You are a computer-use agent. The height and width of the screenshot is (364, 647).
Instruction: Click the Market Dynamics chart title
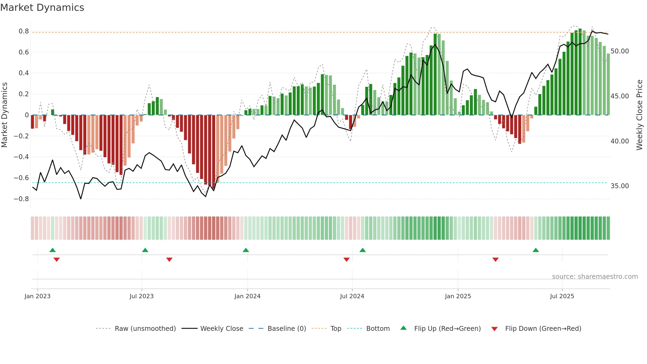(42, 8)
